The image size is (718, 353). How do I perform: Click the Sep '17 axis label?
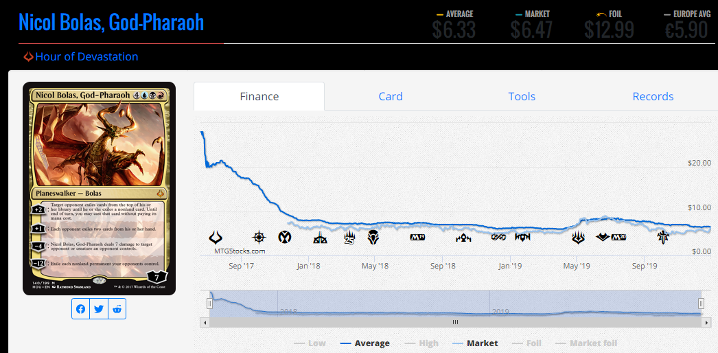click(242, 266)
